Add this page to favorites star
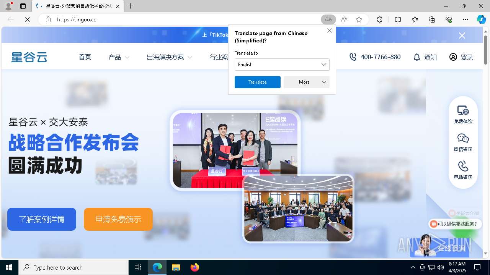The height and width of the screenshot is (275, 490). [x=359, y=19]
